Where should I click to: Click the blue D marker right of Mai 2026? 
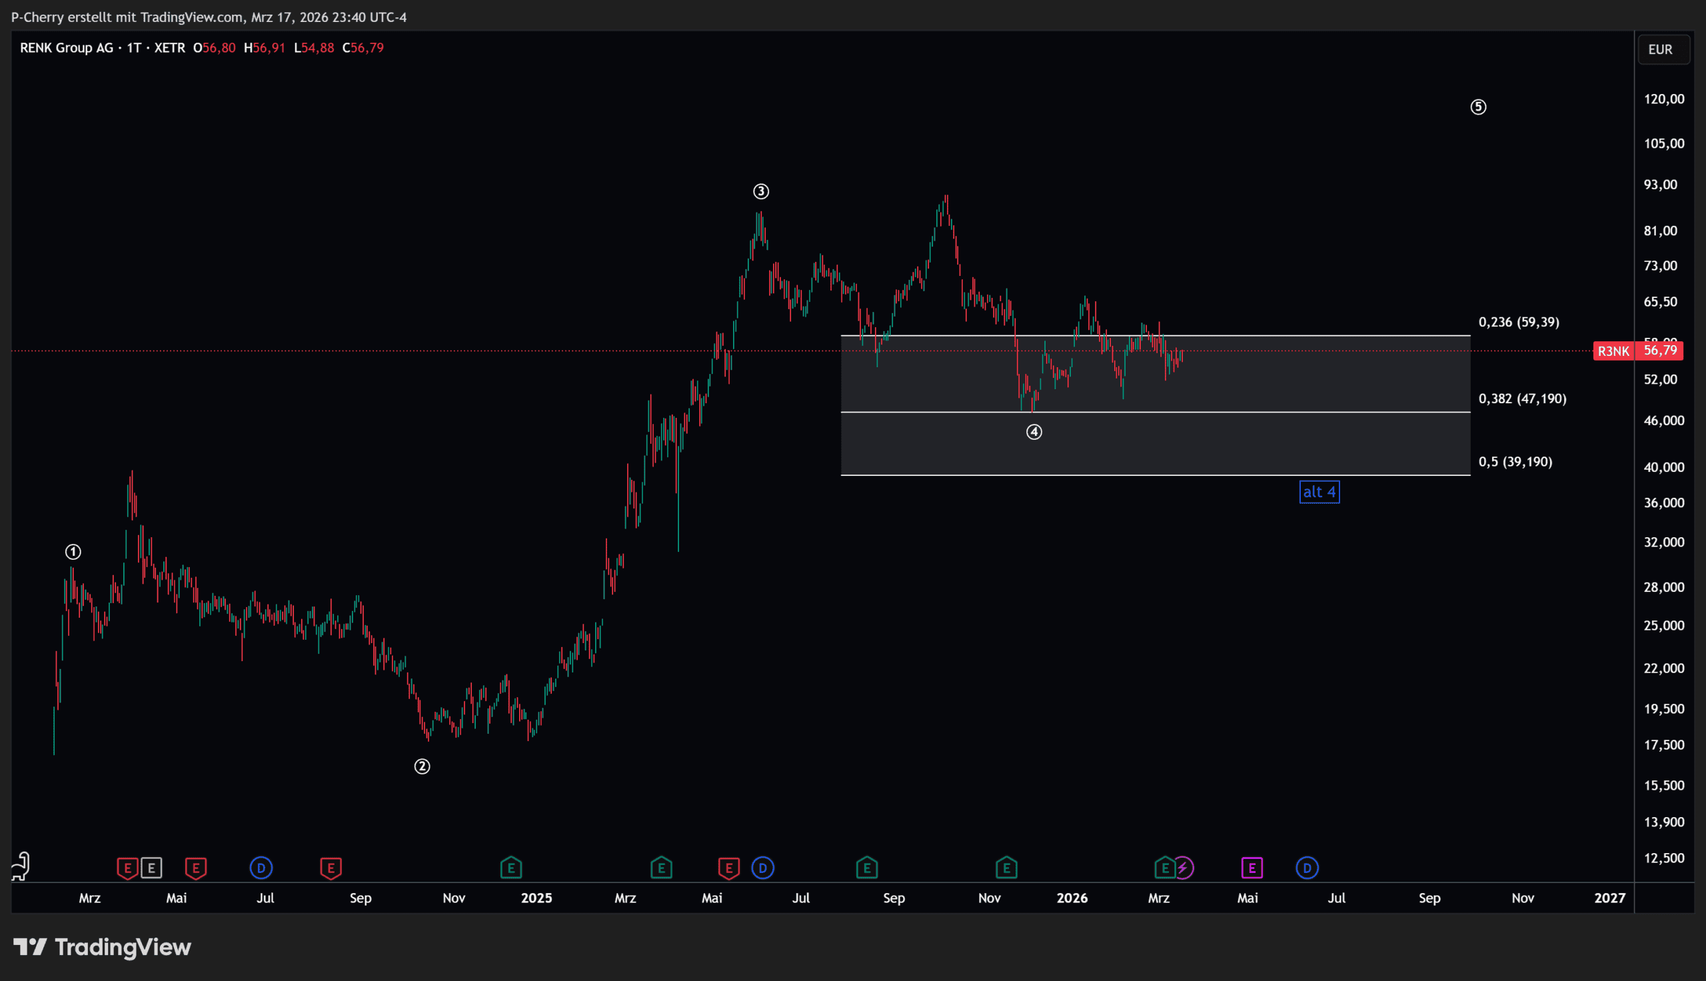click(1307, 868)
